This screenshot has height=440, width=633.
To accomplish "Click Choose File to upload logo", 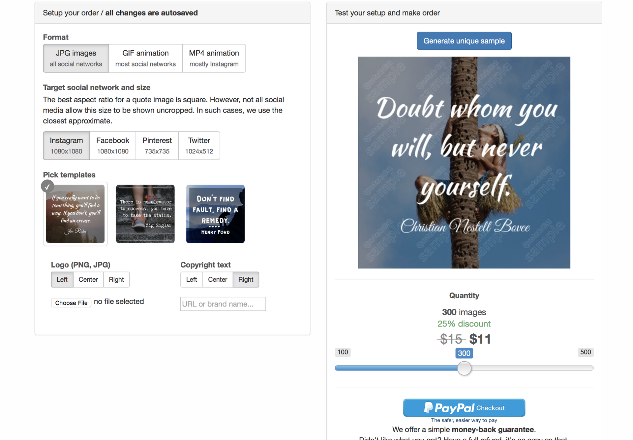I will [x=71, y=302].
